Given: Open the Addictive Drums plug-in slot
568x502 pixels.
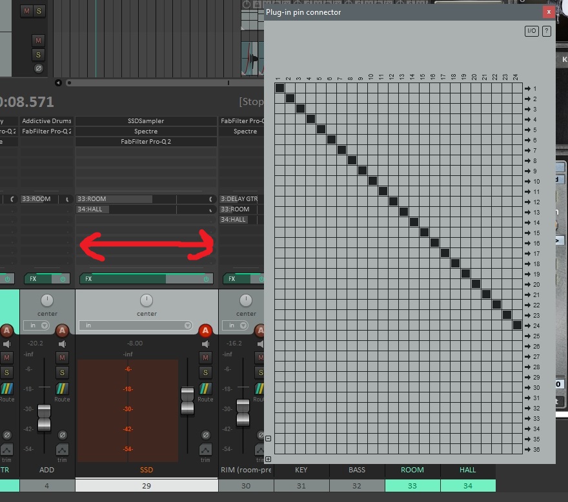Looking at the screenshot, I should 46,121.
